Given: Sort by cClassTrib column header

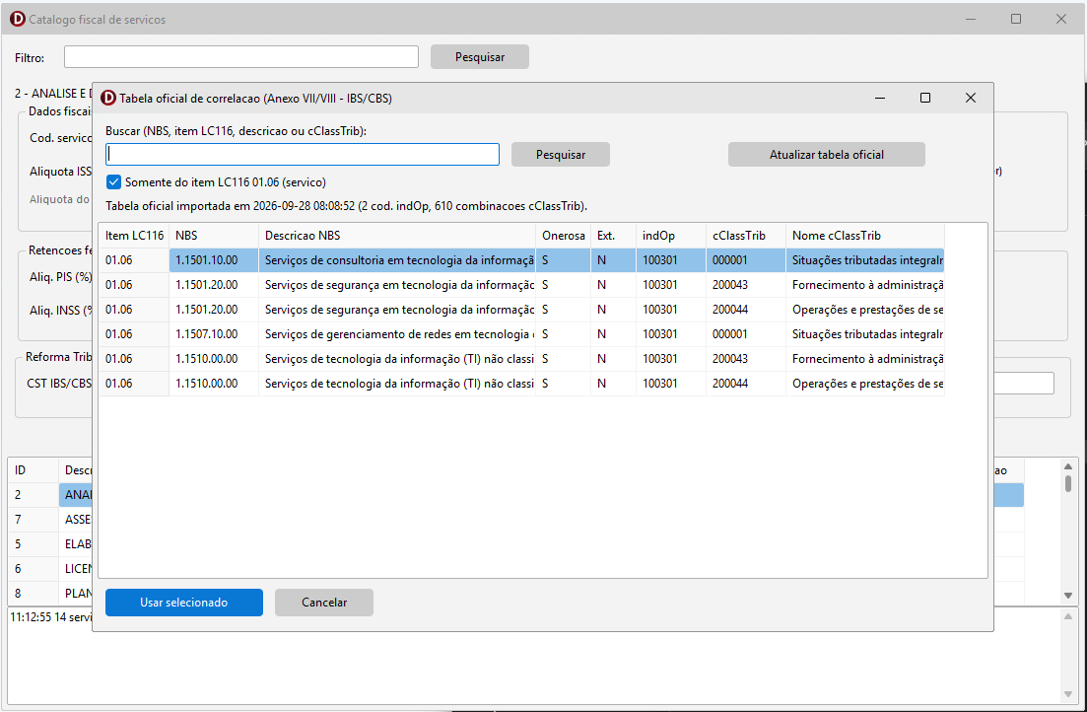Looking at the screenshot, I should coord(745,236).
